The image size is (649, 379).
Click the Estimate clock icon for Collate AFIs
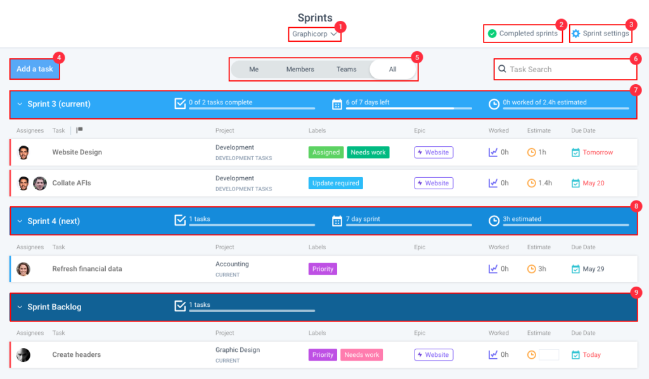[532, 183]
